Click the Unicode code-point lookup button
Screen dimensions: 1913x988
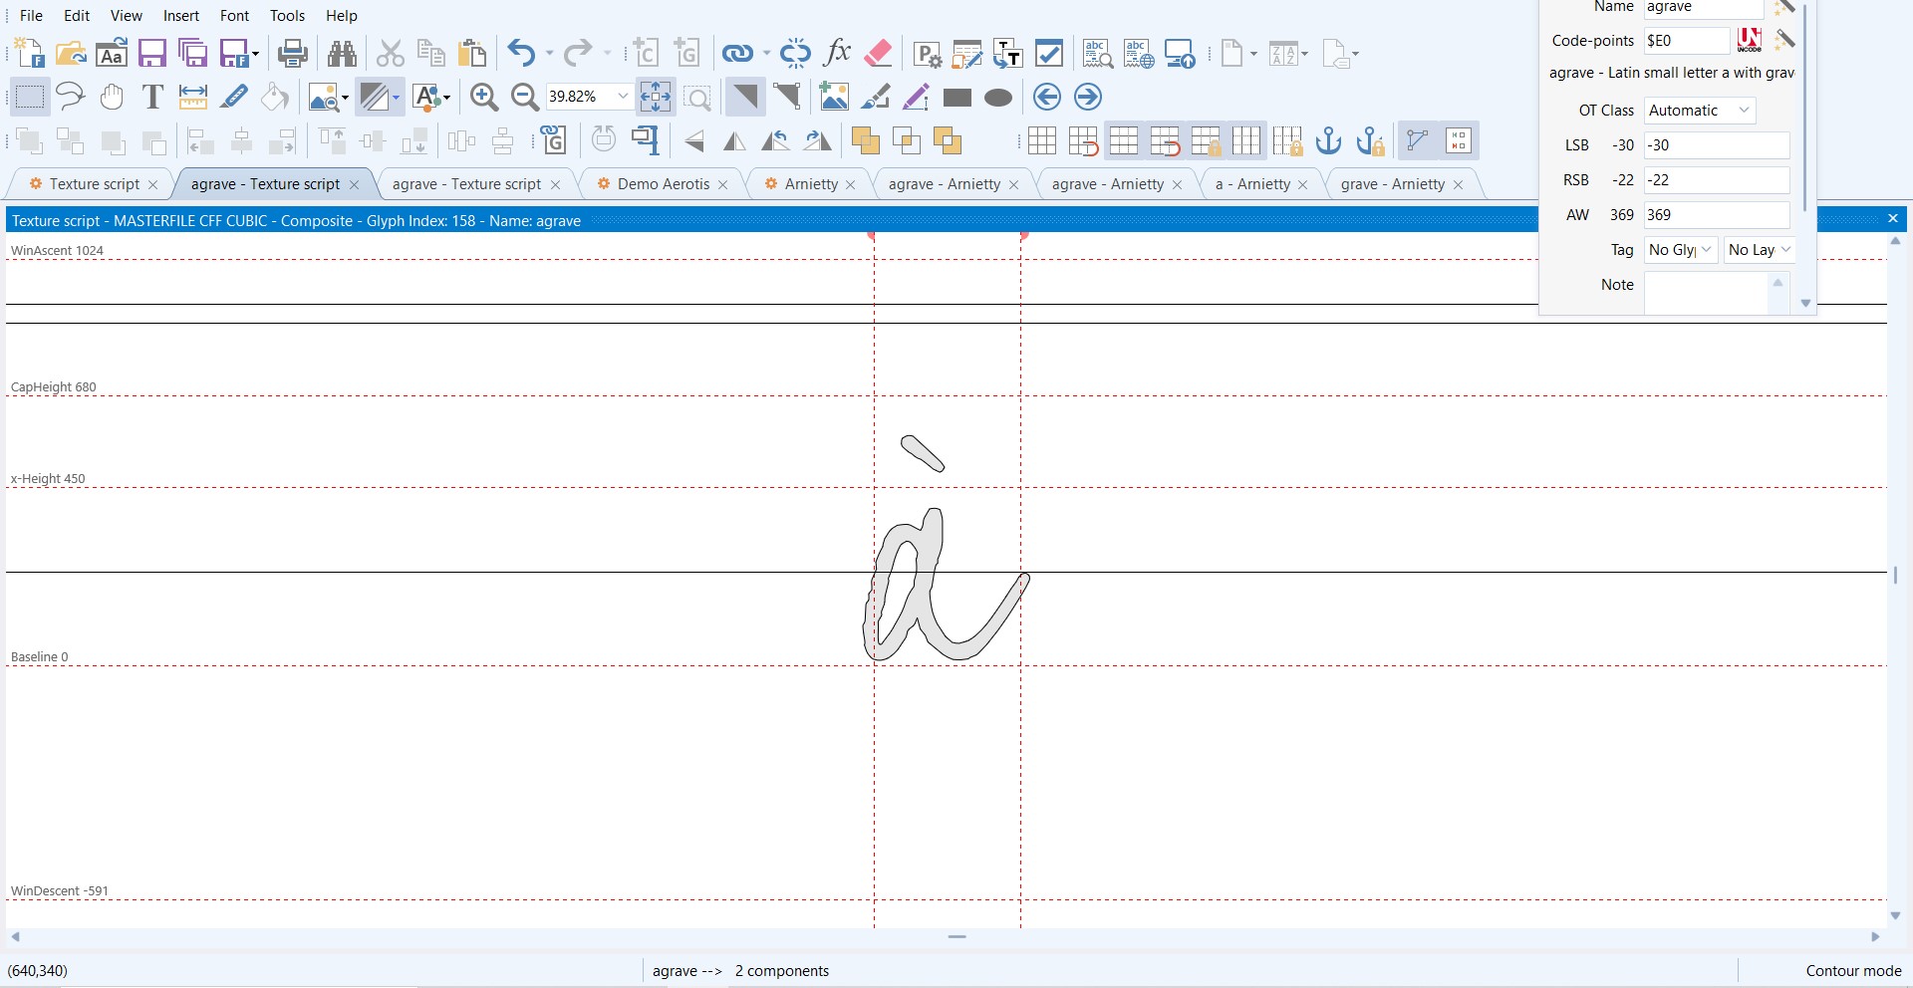(x=1749, y=41)
